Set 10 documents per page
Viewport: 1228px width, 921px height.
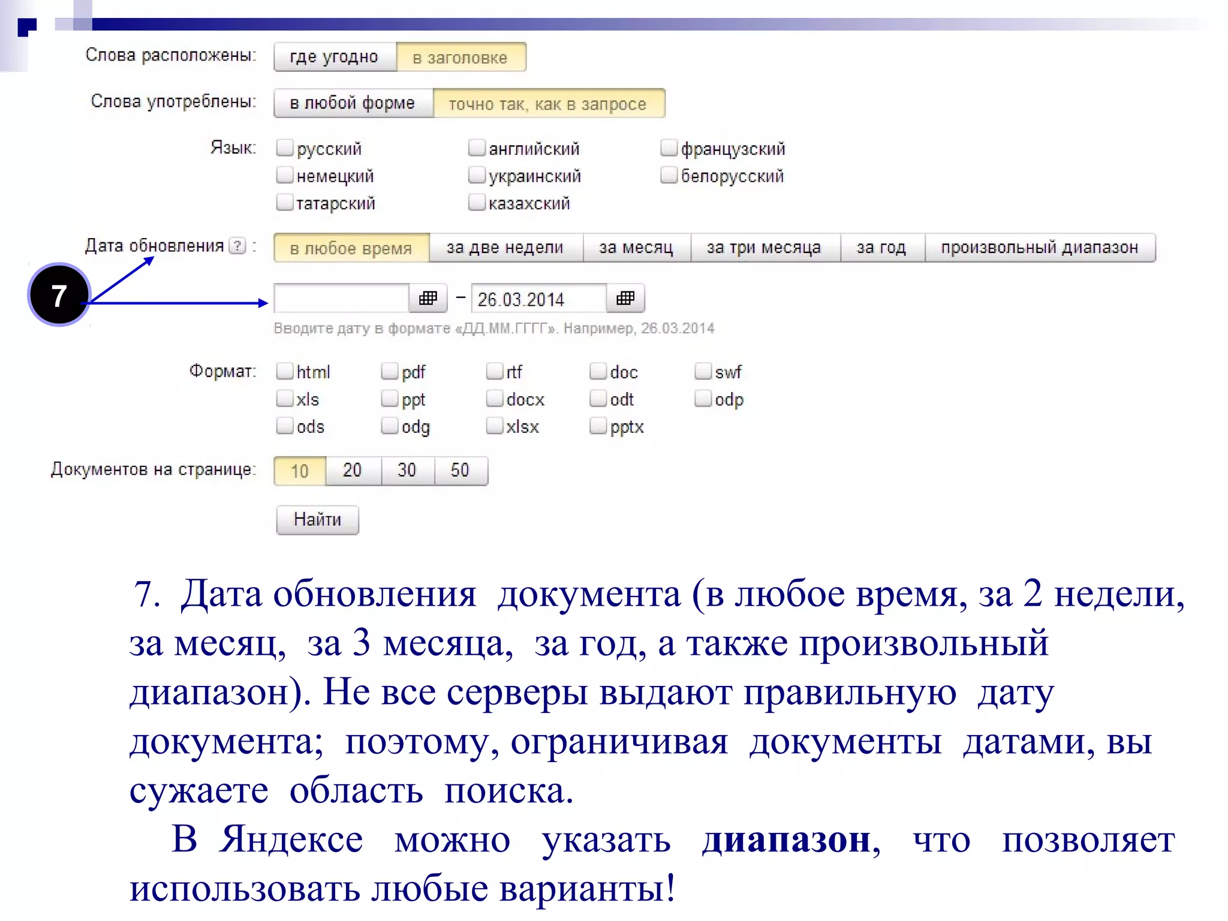coord(300,471)
